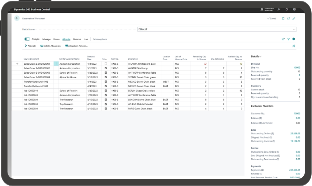Click Delete Allocation button
Viewport: 312px width, 186px height.
coord(50,46)
